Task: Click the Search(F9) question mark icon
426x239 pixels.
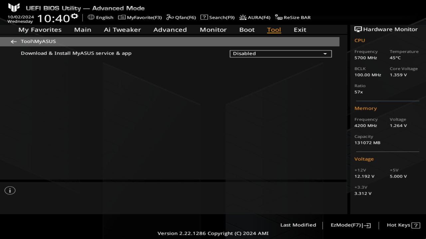Action: coord(204,17)
